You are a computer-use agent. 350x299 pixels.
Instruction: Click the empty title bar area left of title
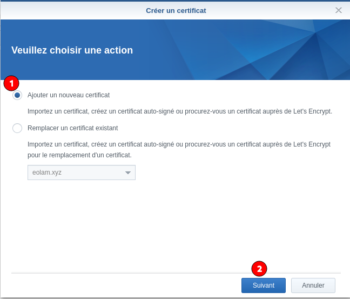[65, 10]
